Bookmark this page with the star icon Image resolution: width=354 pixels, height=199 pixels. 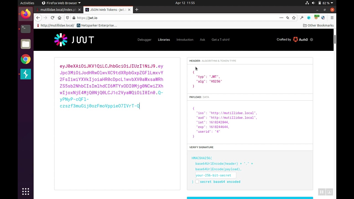pos(294,18)
